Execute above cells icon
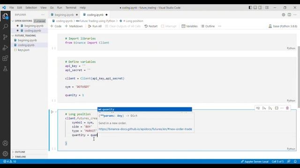 pyautogui.click(x=264, y=108)
